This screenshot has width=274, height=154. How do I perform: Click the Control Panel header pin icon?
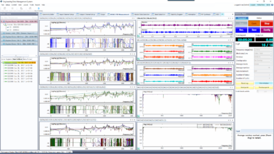tap(272, 14)
